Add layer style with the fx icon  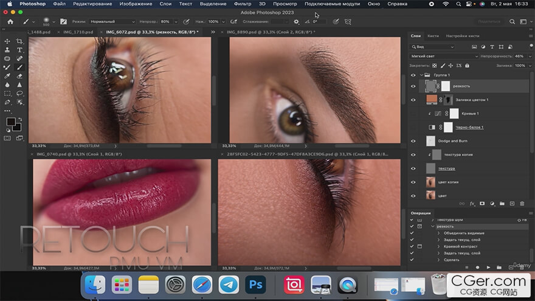point(472,203)
